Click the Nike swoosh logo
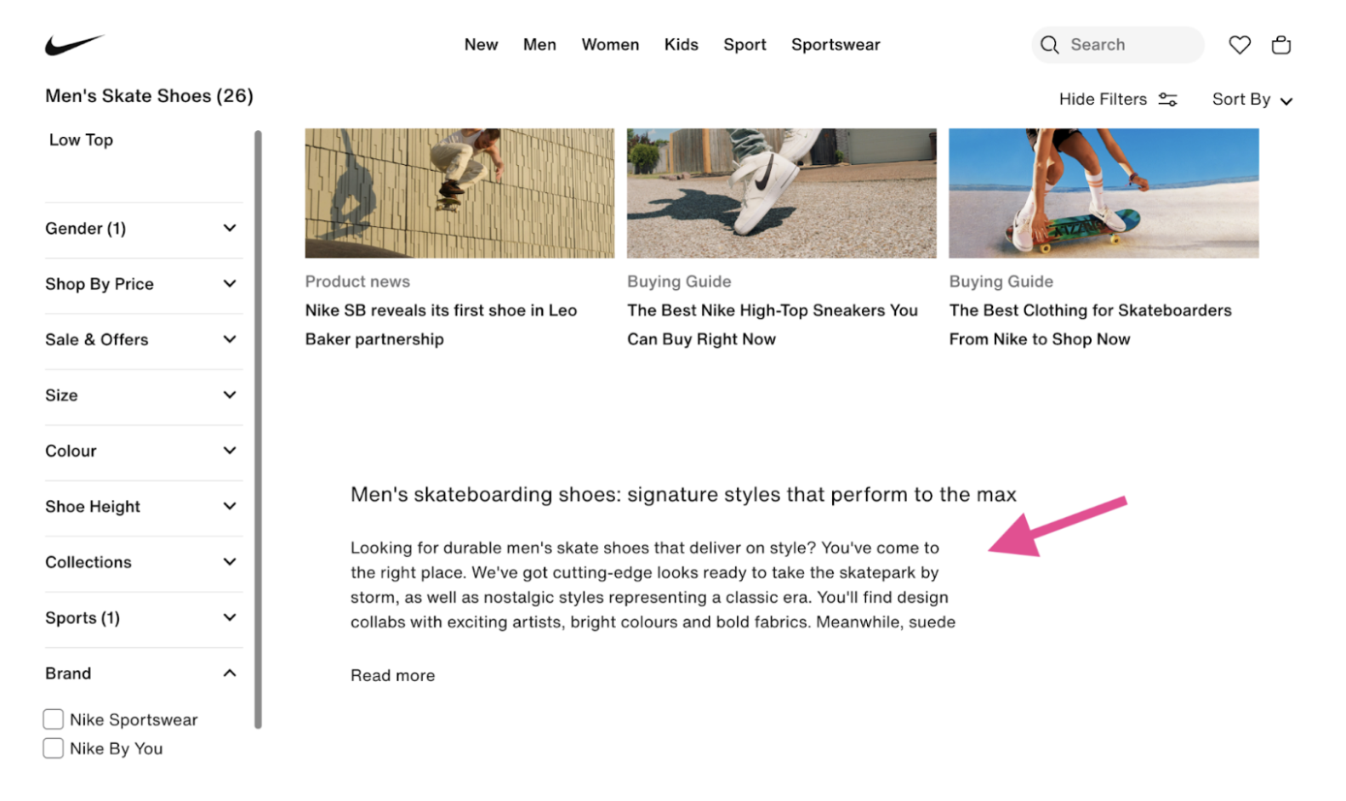This screenshot has height=801, width=1346. coord(74,44)
